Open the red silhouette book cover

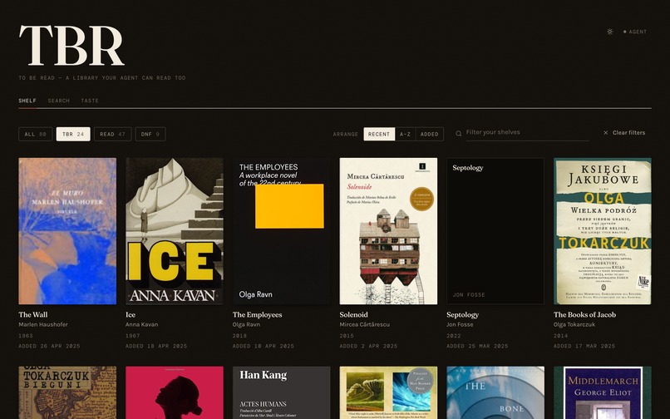point(175,392)
